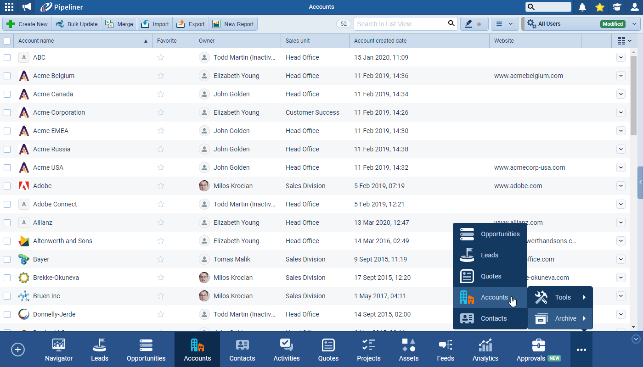Click the graduation cap learning icon
The image size is (643, 367).
click(617, 7)
